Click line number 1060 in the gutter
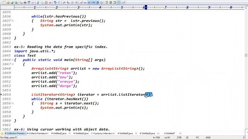This screenshot has height=139, width=248. coord(7,121)
